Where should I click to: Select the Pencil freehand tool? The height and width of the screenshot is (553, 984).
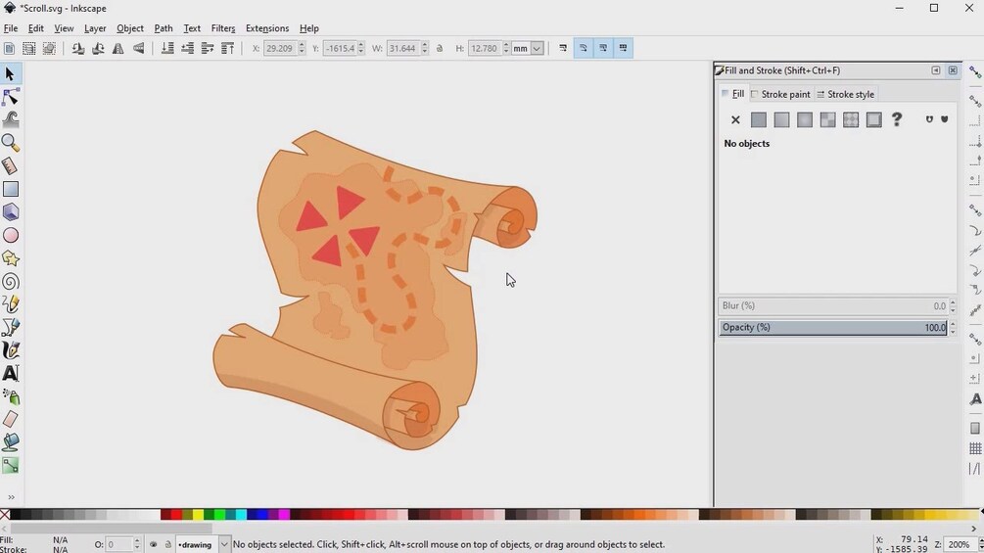point(10,304)
